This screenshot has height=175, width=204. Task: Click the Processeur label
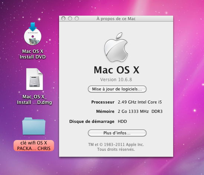[103, 102]
